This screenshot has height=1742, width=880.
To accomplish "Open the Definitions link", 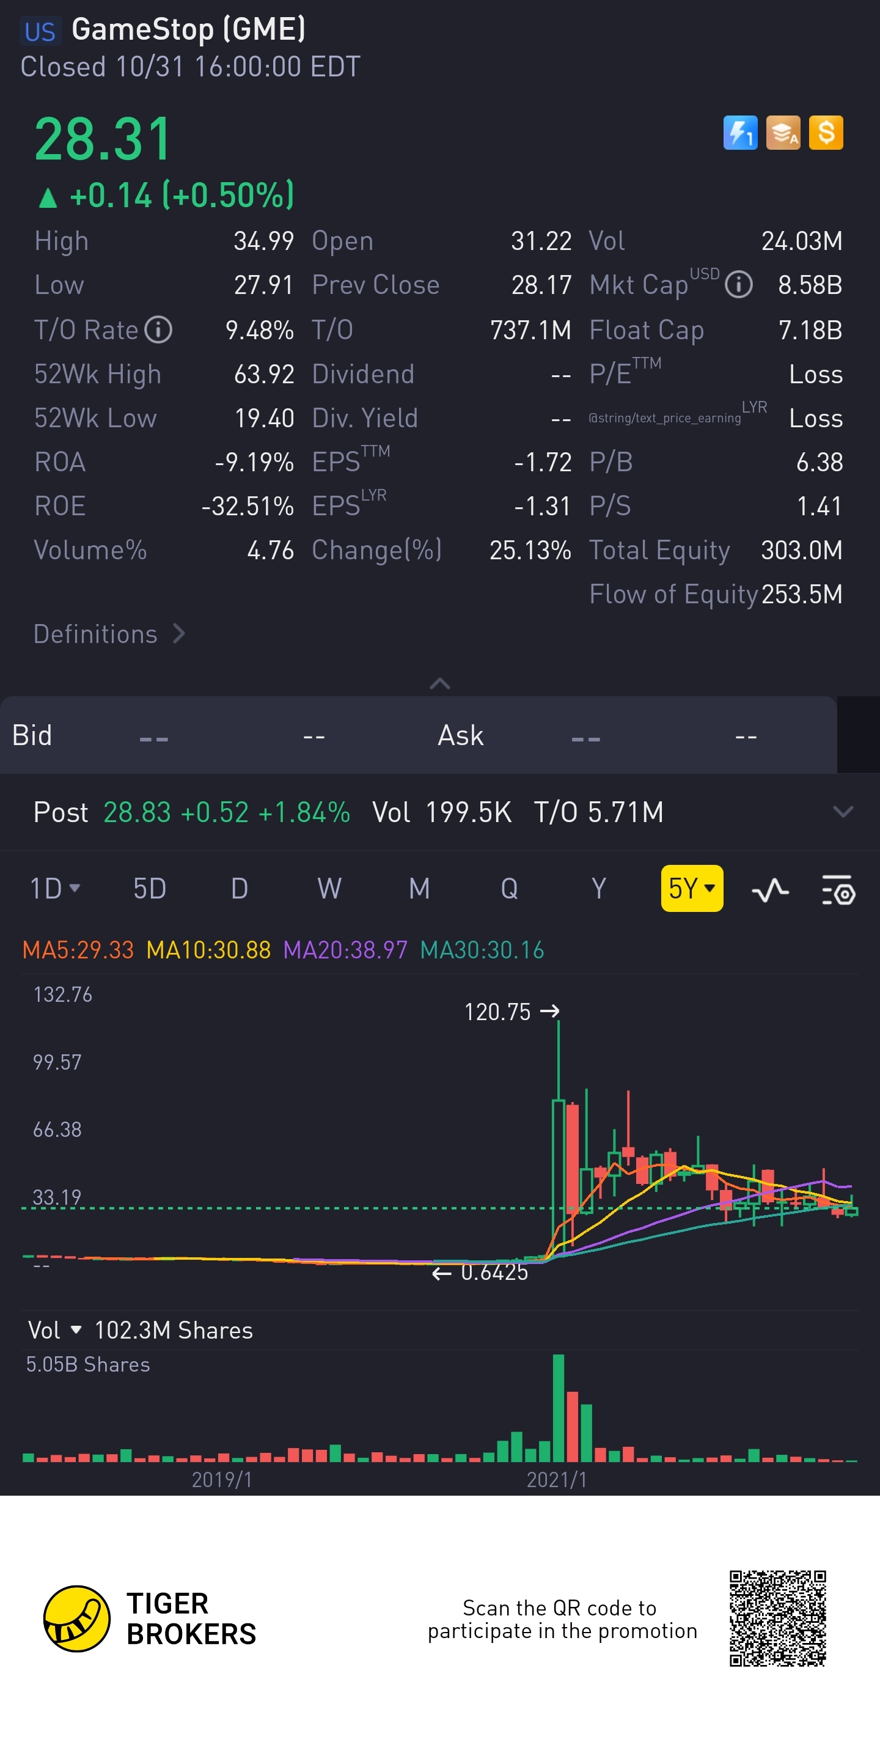I will click(x=109, y=634).
